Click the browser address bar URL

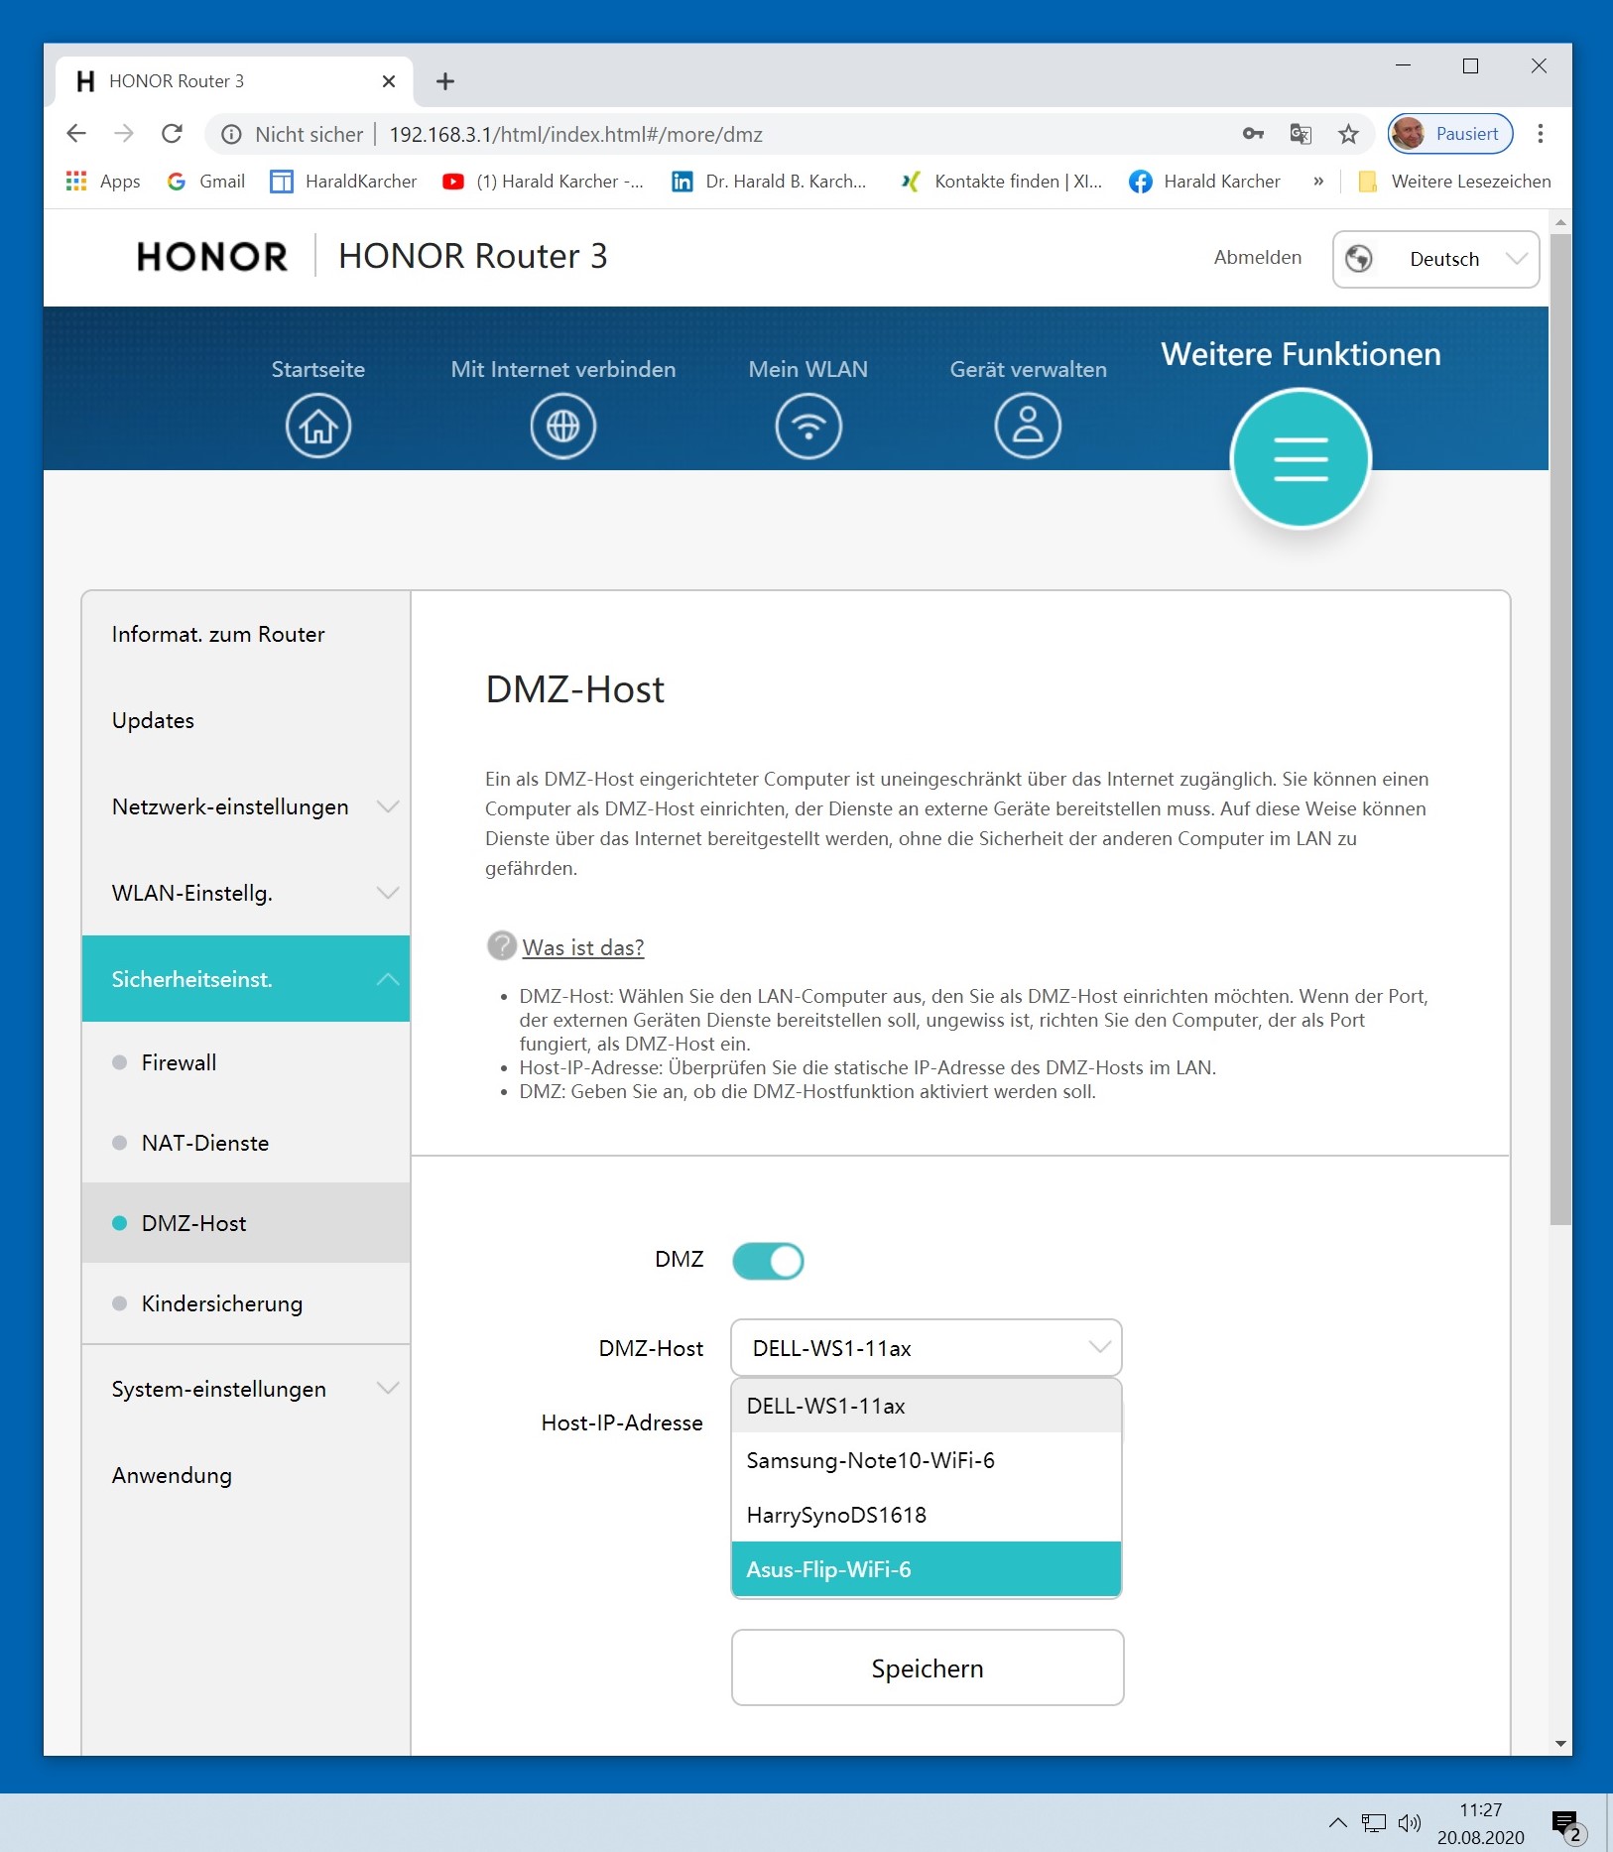575,134
